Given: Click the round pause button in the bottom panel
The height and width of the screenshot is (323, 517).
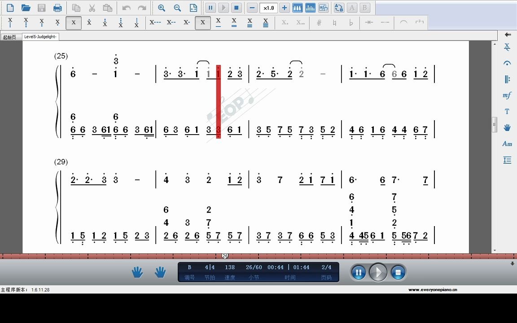Looking at the screenshot, I should [359, 273].
